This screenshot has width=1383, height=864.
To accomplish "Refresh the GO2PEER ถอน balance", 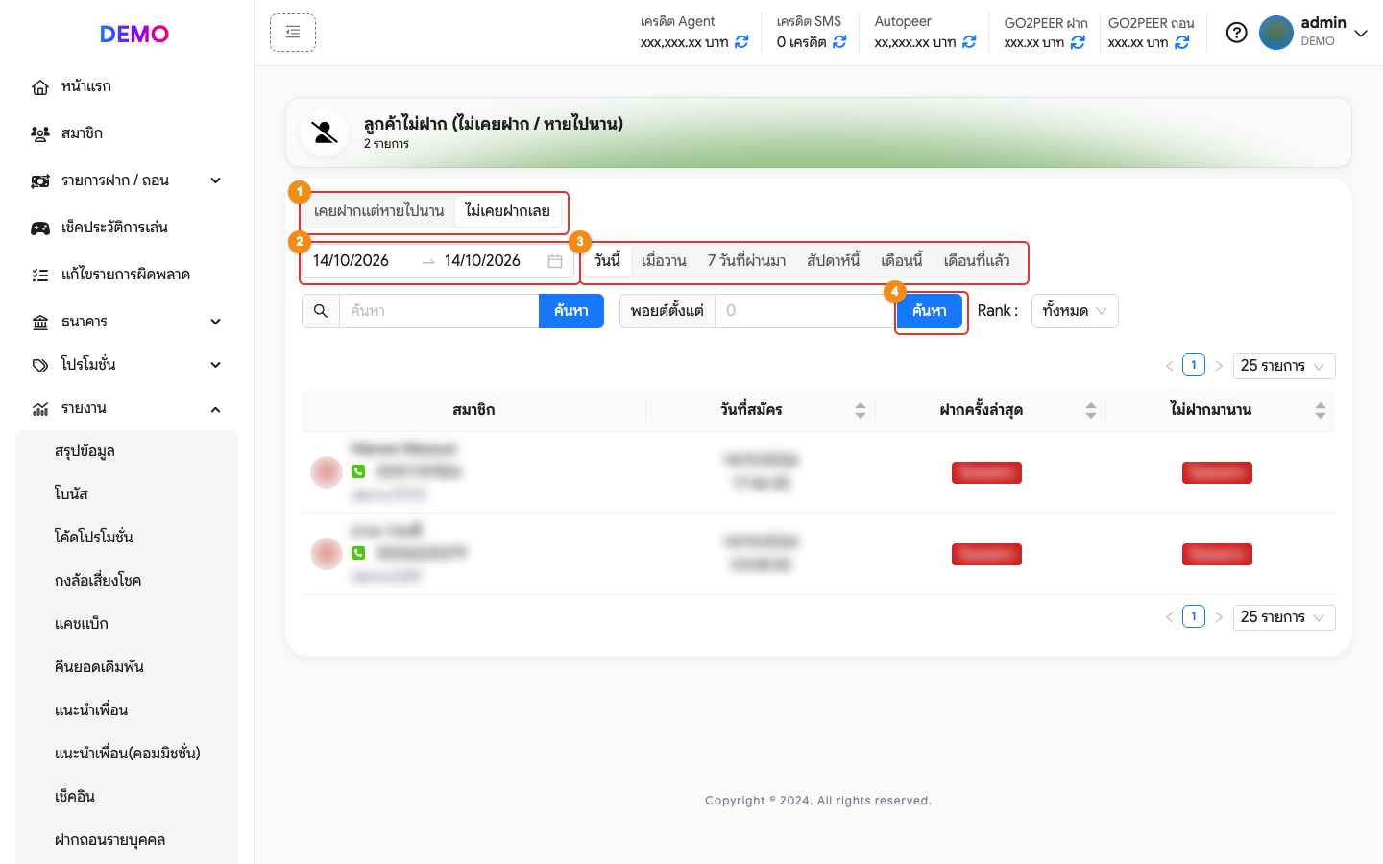I will [1182, 42].
